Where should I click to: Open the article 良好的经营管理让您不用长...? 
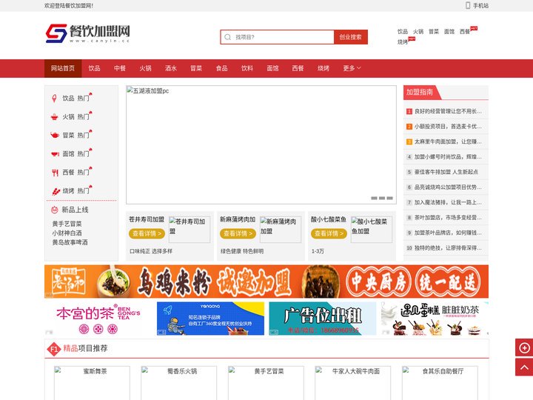(x=448, y=111)
